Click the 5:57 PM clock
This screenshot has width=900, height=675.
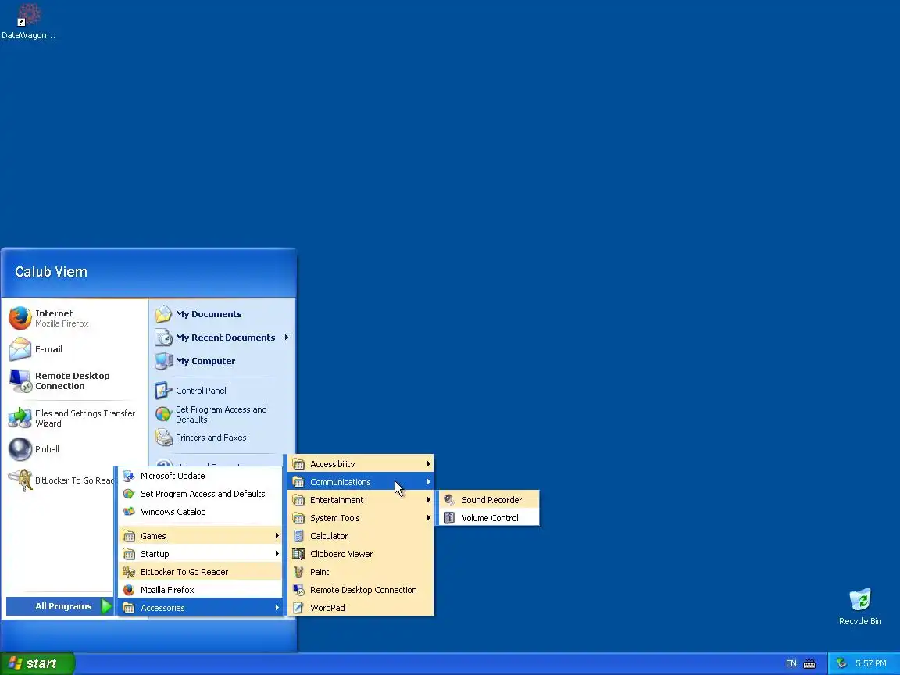tap(871, 663)
